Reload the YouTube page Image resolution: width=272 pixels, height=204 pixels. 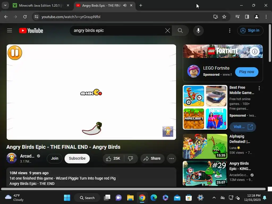click(25, 17)
